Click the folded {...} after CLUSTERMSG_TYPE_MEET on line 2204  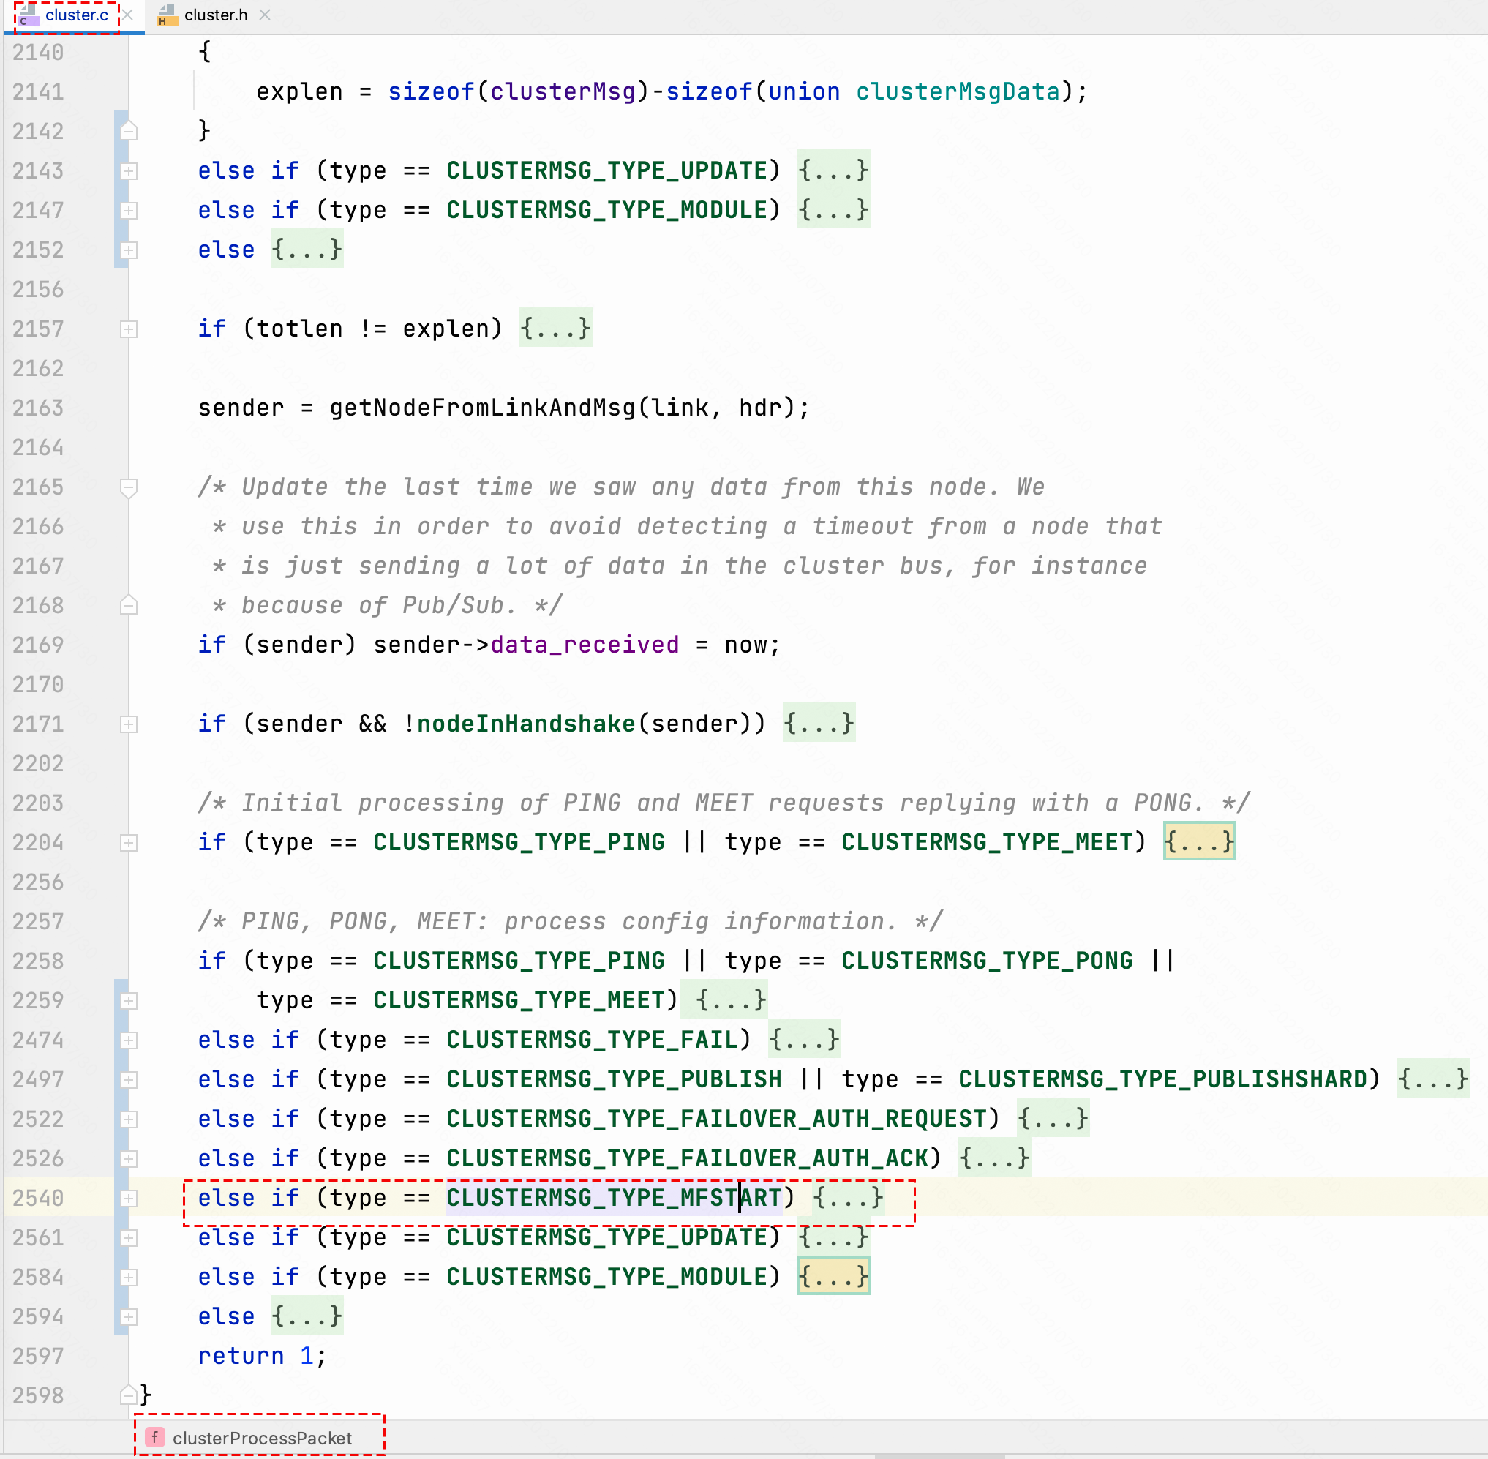(x=1198, y=842)
